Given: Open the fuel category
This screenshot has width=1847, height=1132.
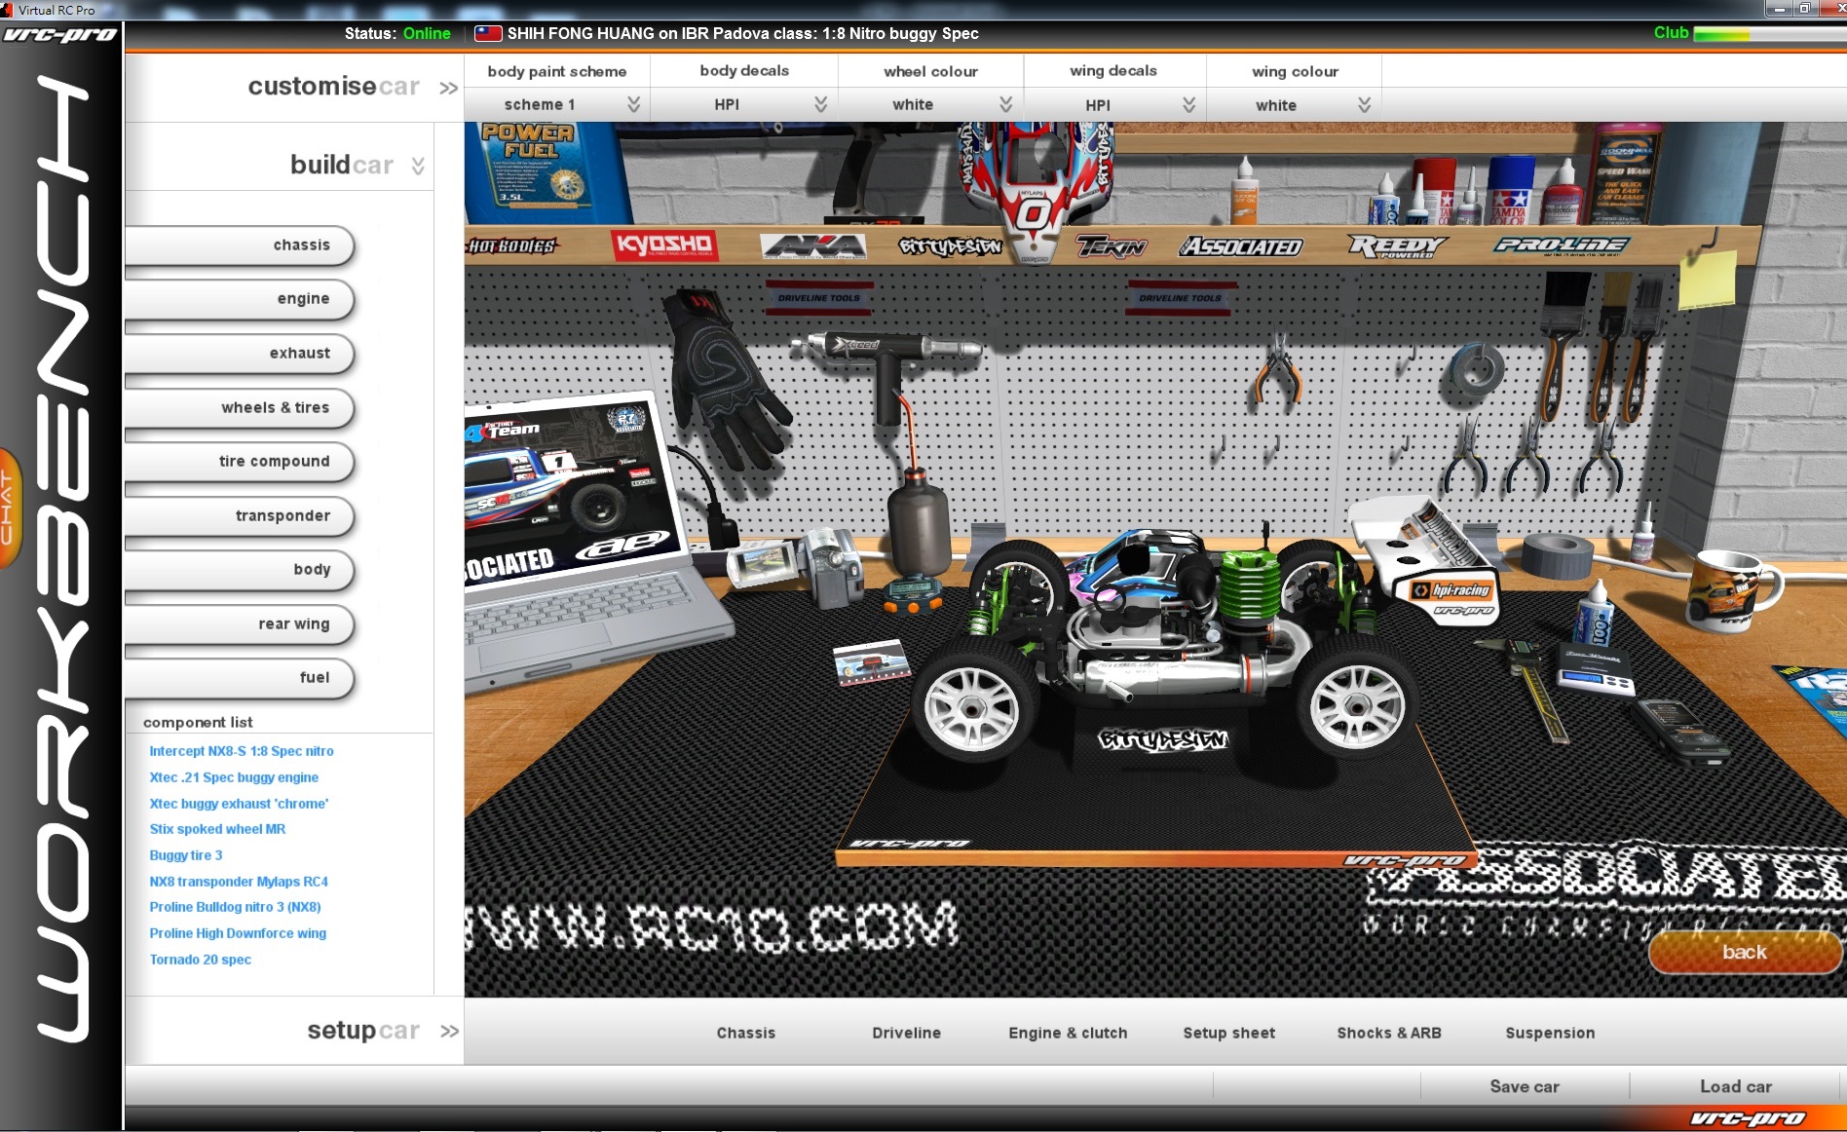Looking at the screenshot, I should pyautogui.click(x=239, y=678).
